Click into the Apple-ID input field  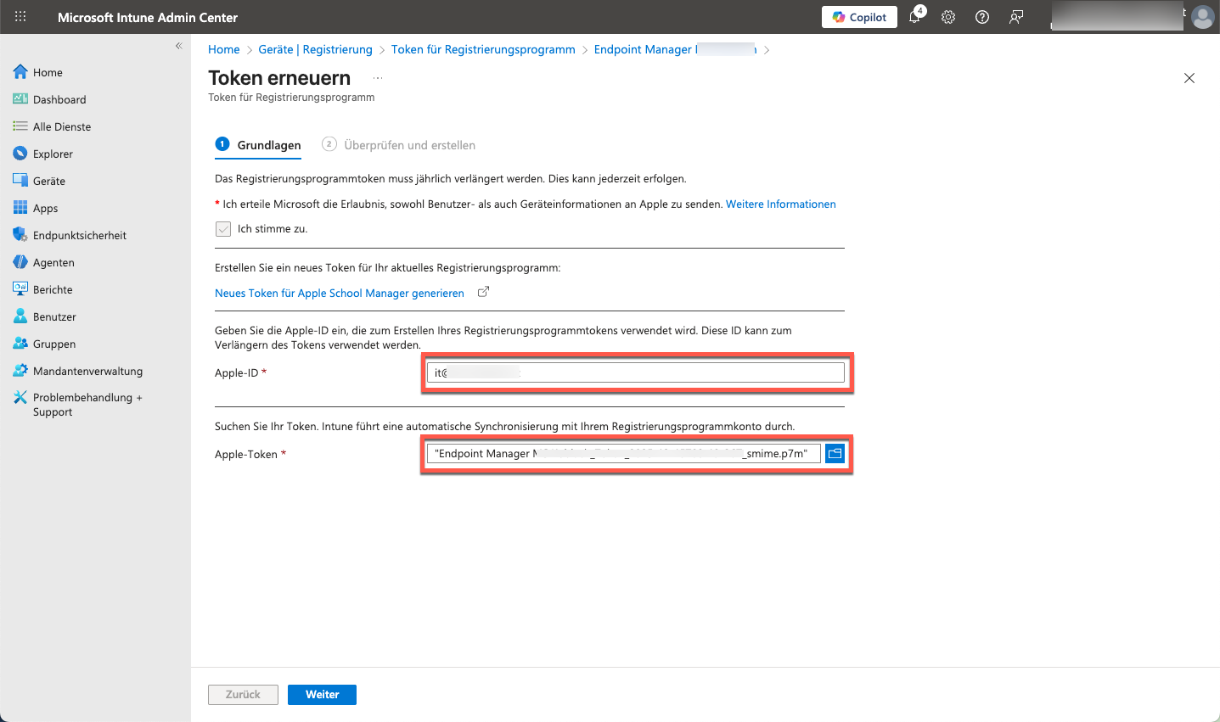[x=635, y=372]
